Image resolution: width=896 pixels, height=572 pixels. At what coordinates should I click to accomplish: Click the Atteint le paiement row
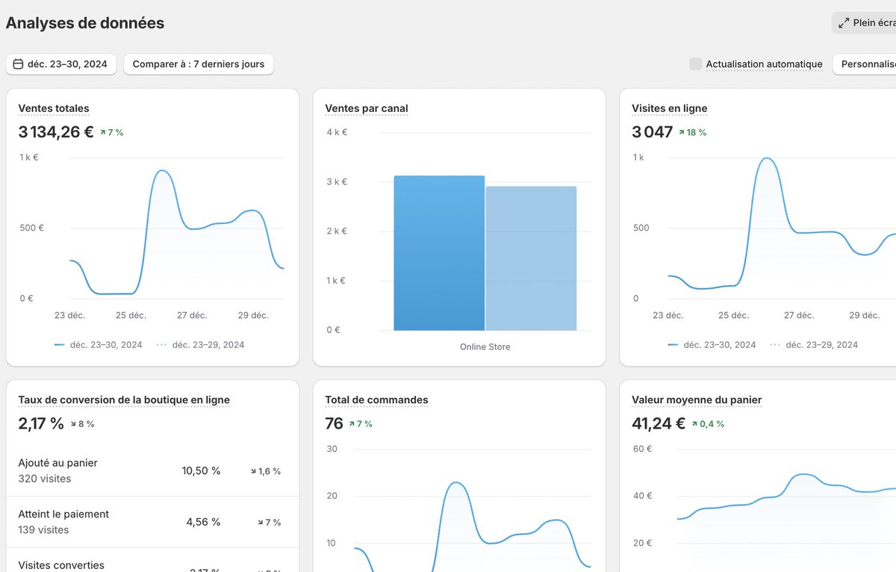pyautogui.click(x=152, y=522)
